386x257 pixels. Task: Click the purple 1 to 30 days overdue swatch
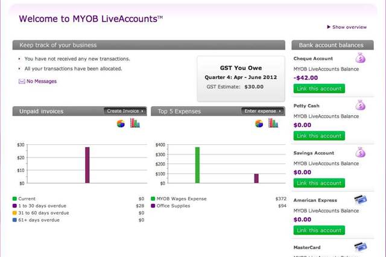[15, 206]
